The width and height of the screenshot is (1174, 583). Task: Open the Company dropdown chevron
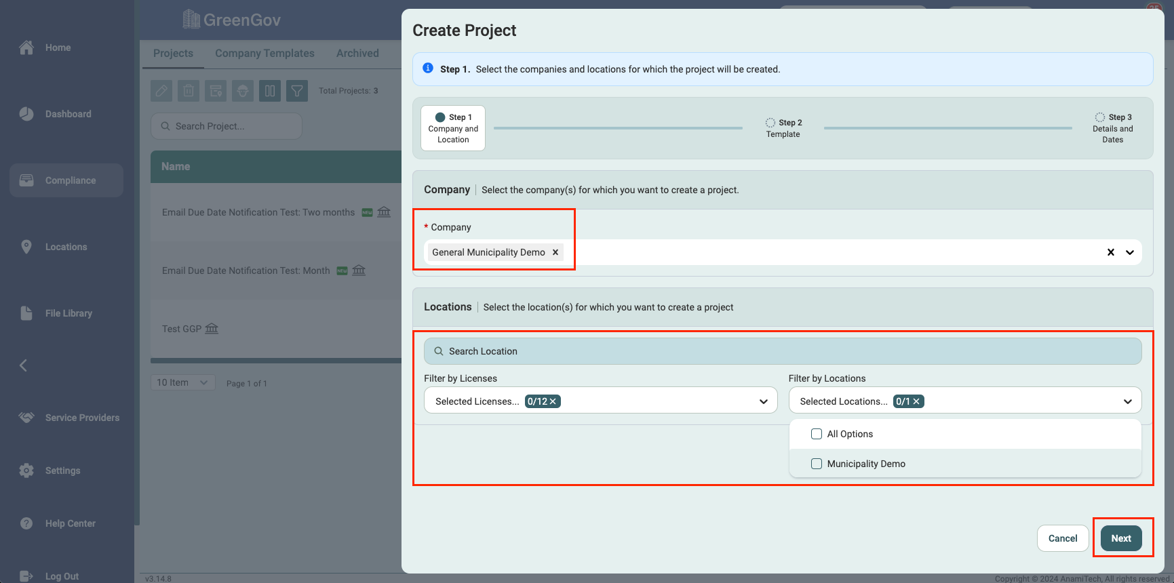click(x=1130, y=252)
